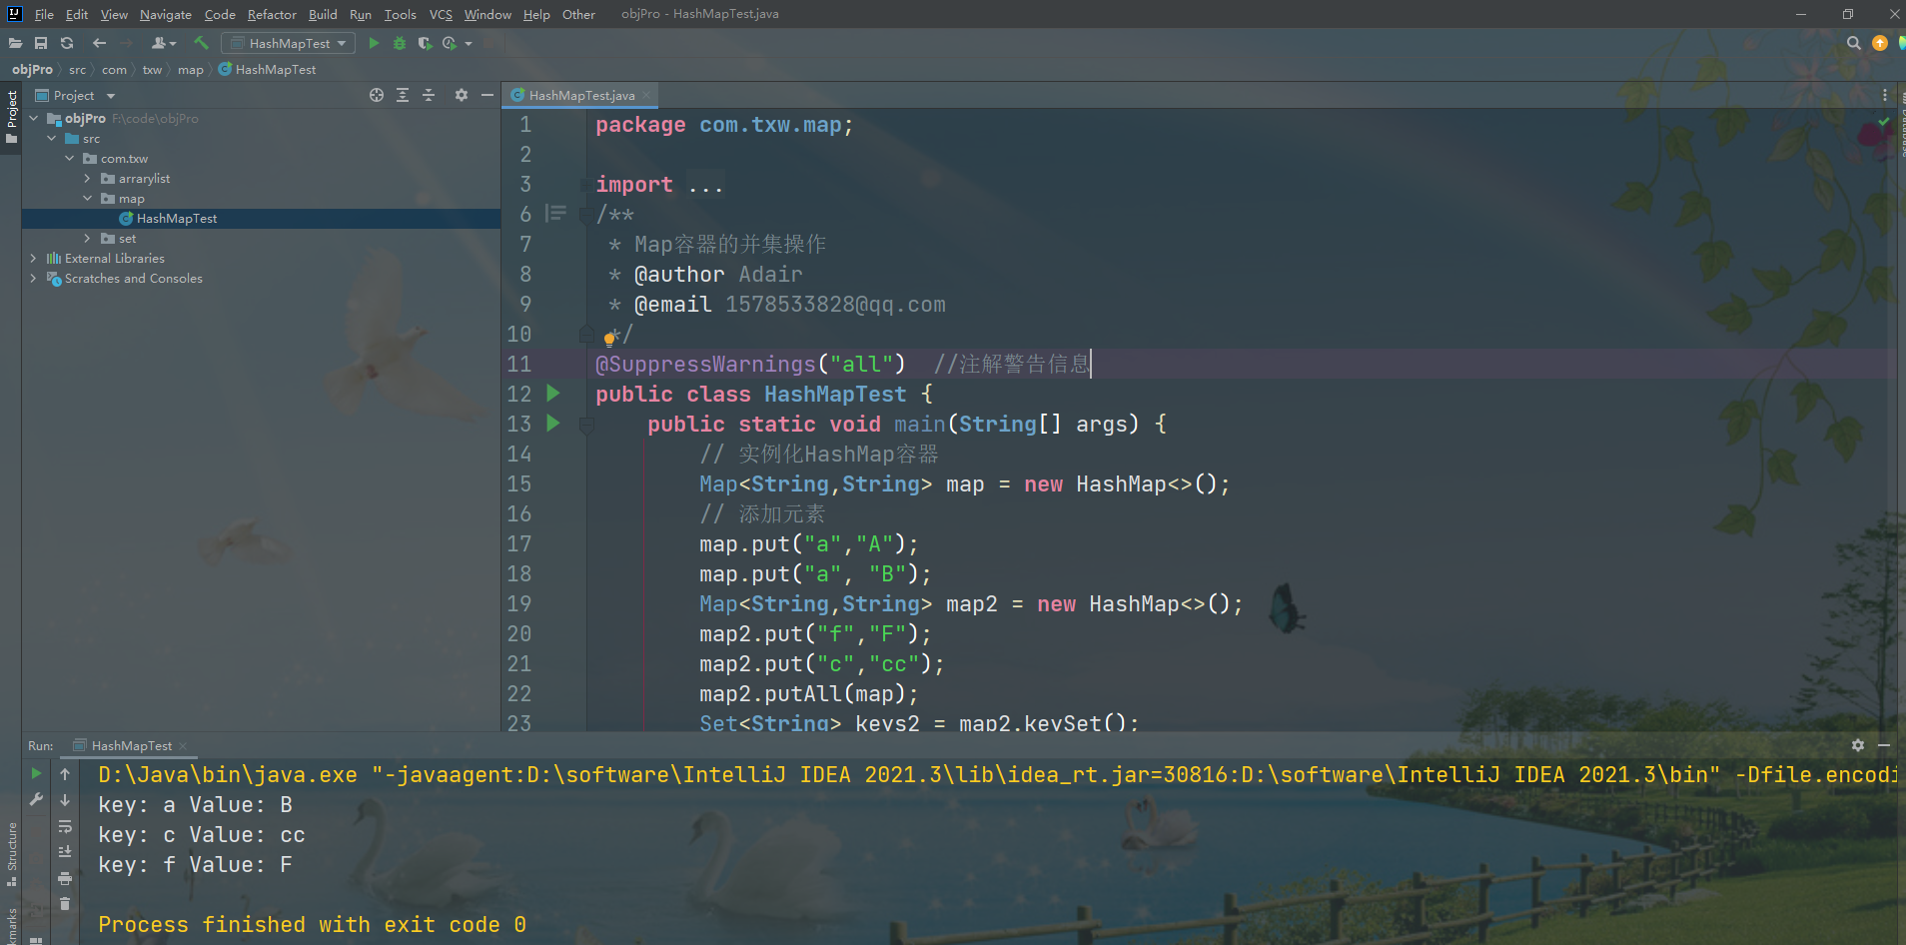Close the HashMapTest.java editor tab
Image resolution: width=1906 pixels, height=945 pixels.
647,95
